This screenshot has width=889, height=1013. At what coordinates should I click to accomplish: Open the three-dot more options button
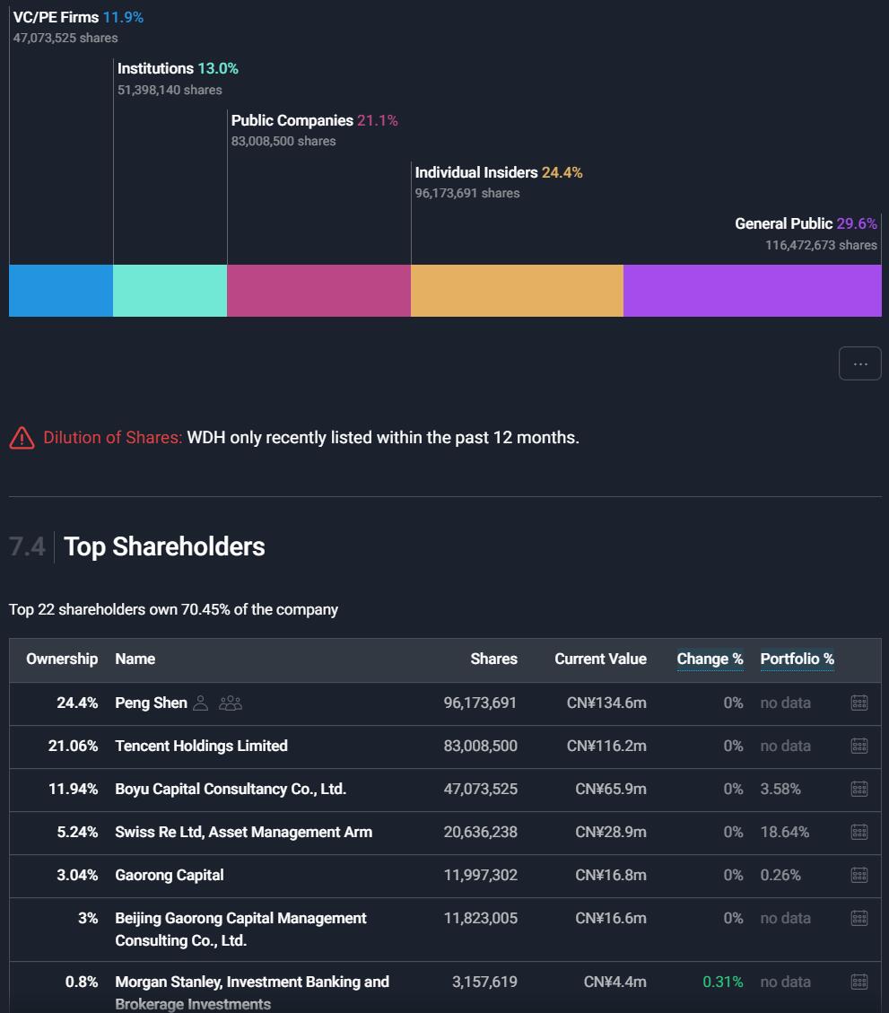click(859, 363)
